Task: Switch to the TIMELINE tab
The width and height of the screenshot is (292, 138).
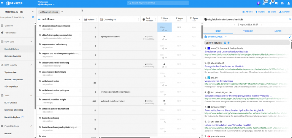Action: (x=248, y=31)
